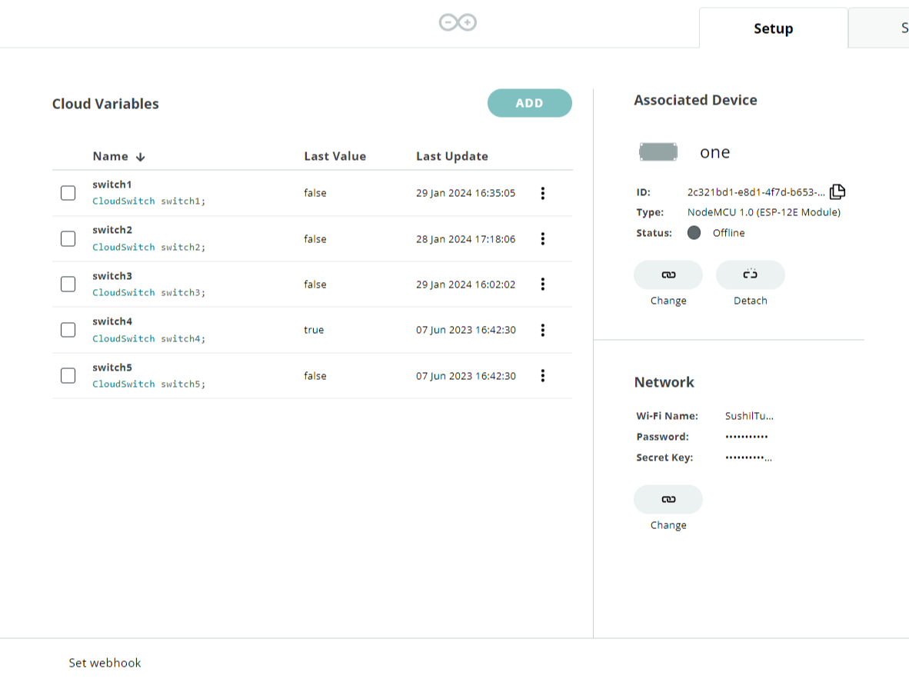Image resolution: width=909 pixels, height=682 pixels.
Task: Open the options menu for switch5
Action: (543, 375)
